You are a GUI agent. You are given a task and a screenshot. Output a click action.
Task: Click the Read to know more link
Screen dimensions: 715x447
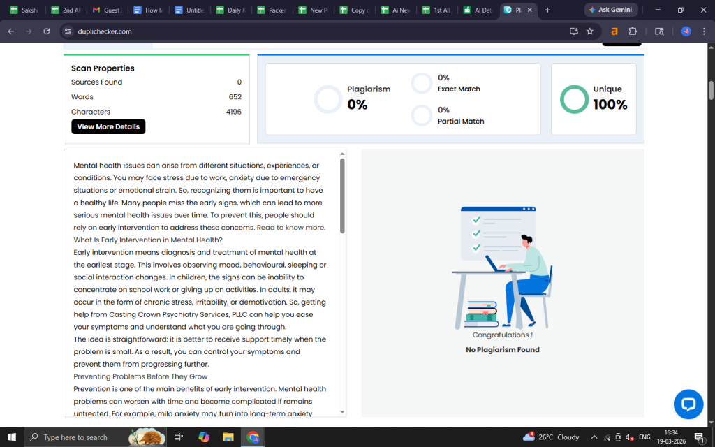click(290, 227)
